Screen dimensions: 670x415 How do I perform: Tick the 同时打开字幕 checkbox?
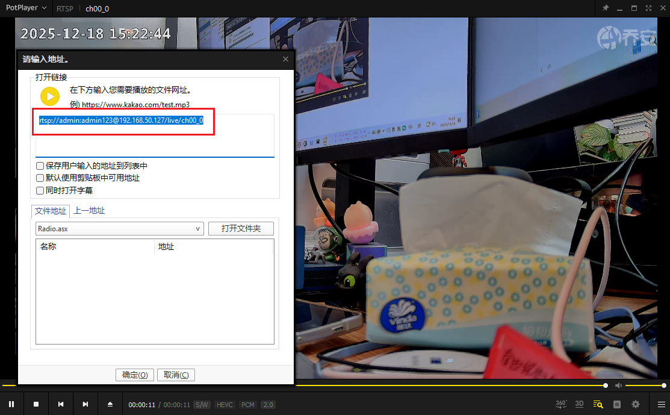40,190
